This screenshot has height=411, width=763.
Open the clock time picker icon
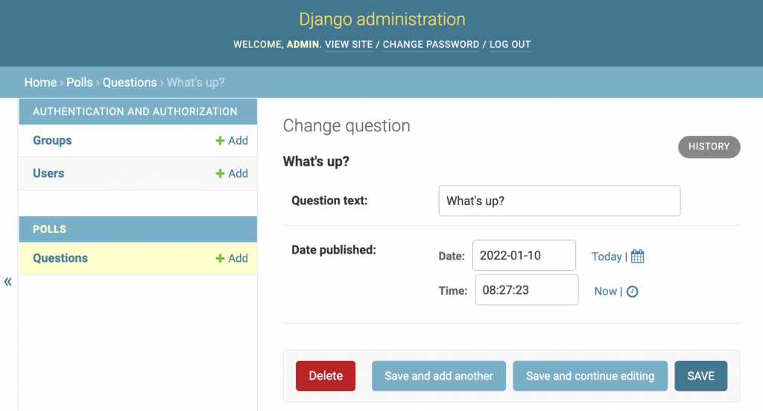[x=632, y=291]
